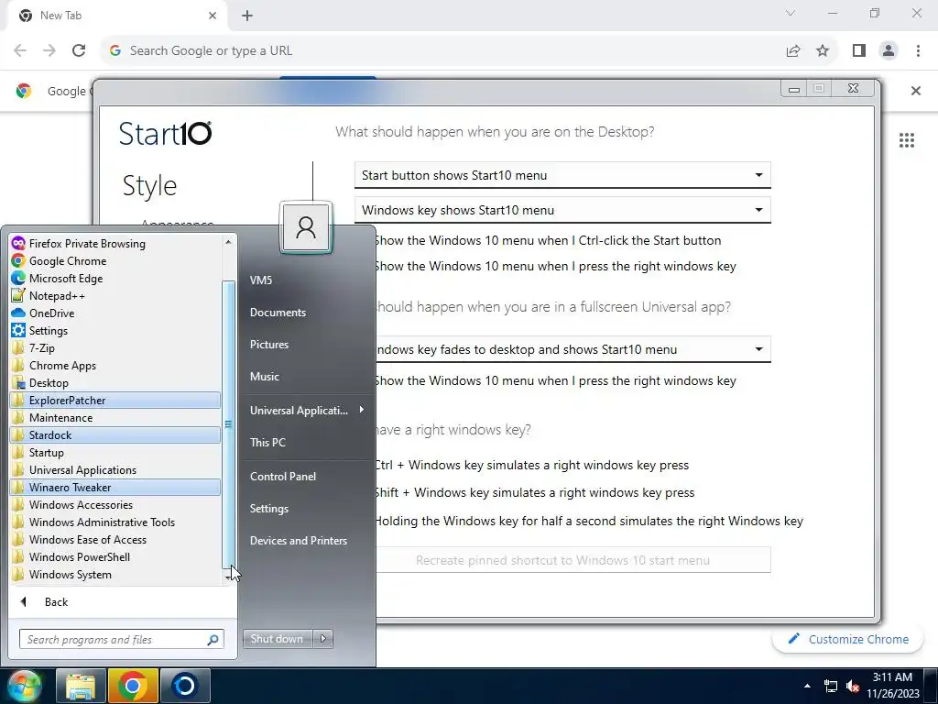The image size is (938, 704).
Task: Click the search magnifier icon in the start menu
Action: tap(213, 640)
